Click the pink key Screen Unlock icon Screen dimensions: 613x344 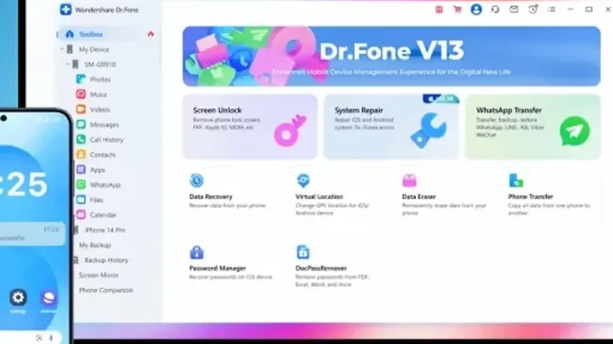290,131
